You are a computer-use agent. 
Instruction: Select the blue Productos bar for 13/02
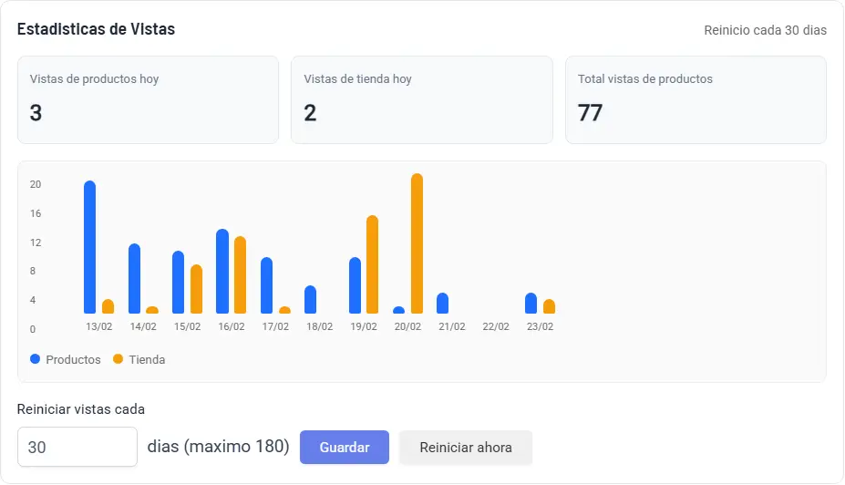pos(90,247)
